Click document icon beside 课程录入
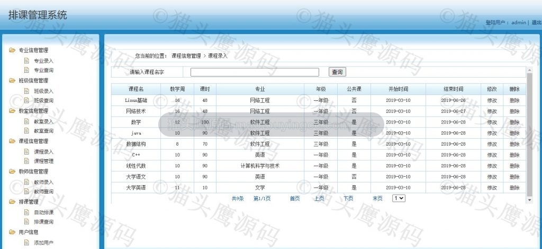The height and width of the screenshot is (249, 542). click(x=26, y=151)
